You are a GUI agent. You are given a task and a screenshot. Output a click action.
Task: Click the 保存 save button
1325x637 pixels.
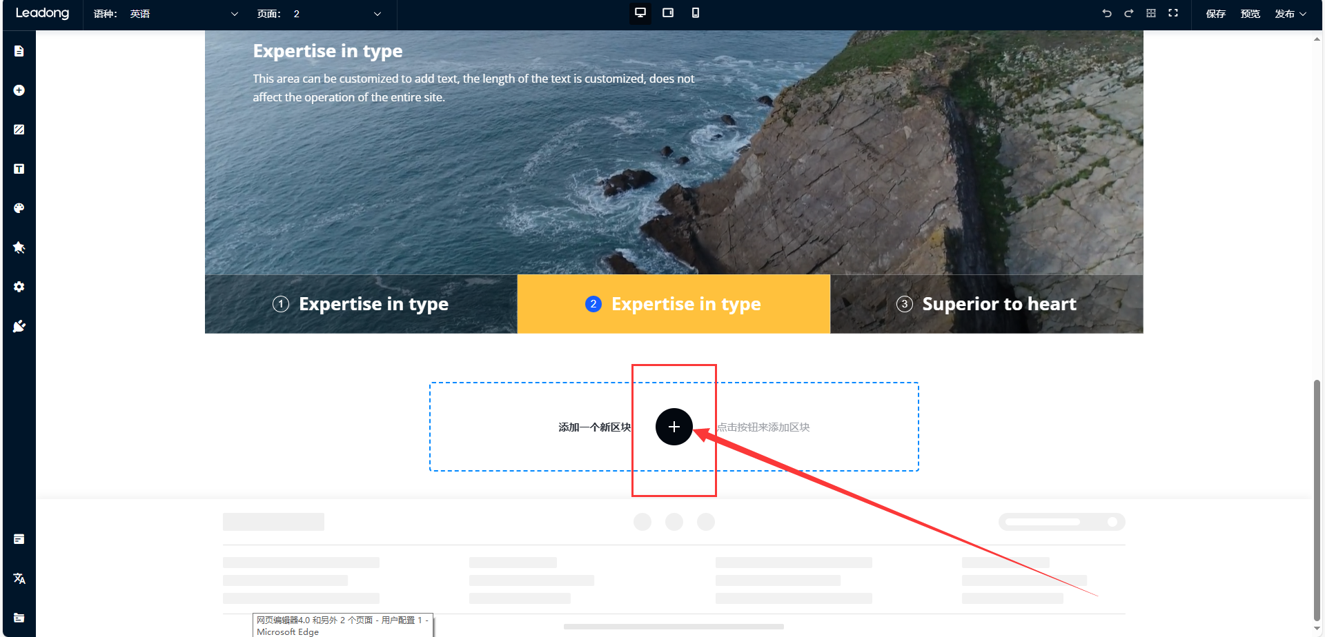[x=1215, y=14]
